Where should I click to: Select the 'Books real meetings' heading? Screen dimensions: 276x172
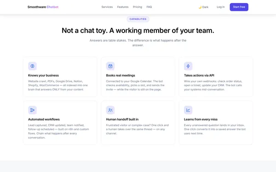pyautogui.click(x=121, y=75)
